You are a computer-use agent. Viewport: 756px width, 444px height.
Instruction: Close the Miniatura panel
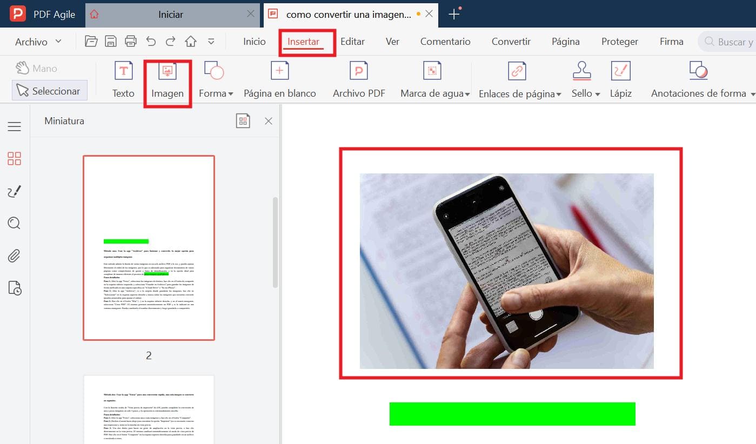click(268, 121)
